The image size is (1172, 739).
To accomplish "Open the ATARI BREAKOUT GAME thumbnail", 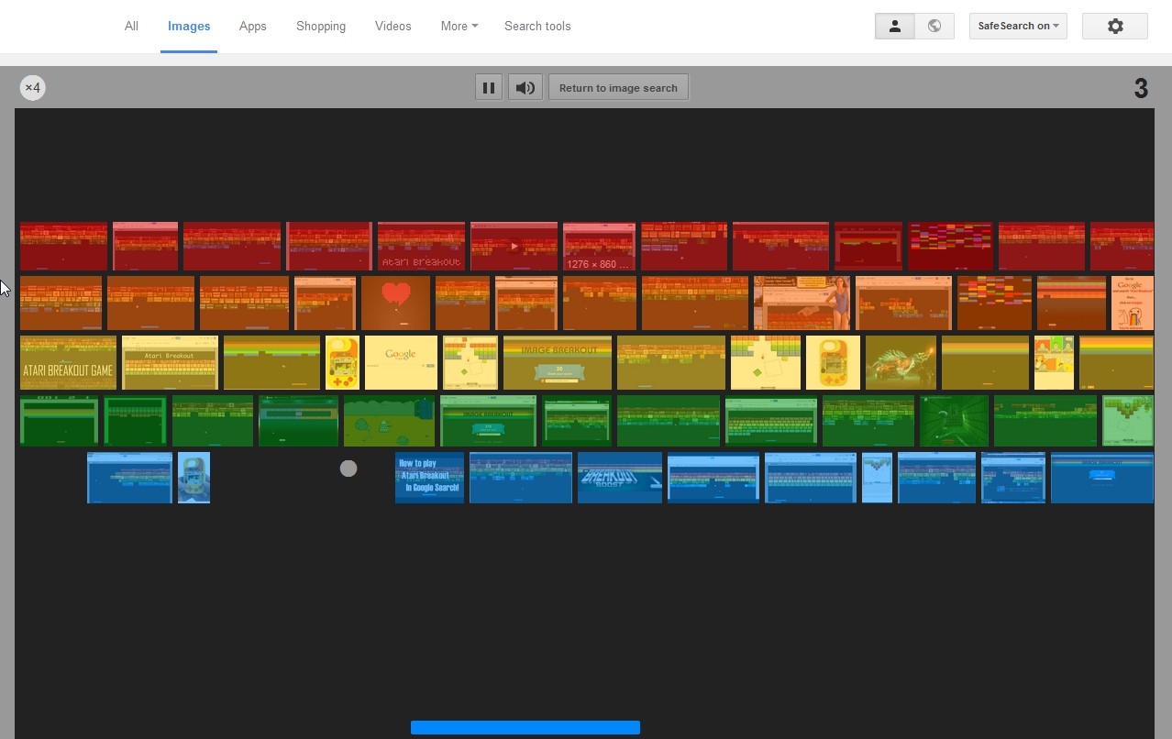I will coord(68,363).
